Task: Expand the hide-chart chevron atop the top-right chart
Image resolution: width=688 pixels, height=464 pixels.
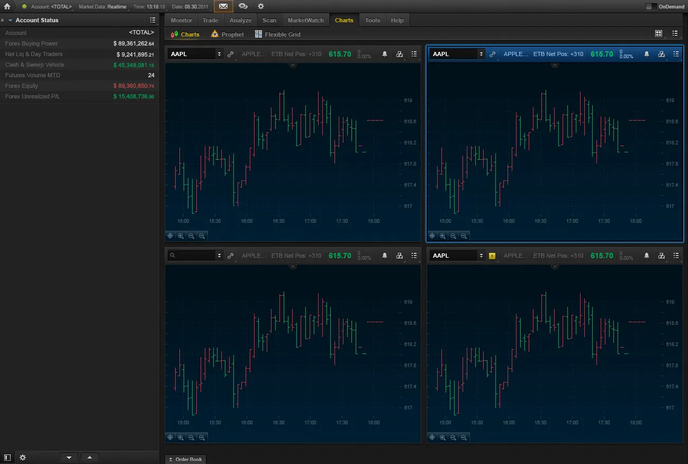Action: tap(555, 65)
